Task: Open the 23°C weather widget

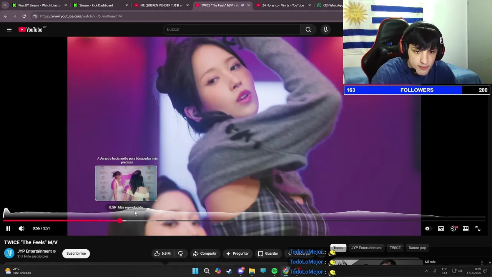Action: click(18, 271)
